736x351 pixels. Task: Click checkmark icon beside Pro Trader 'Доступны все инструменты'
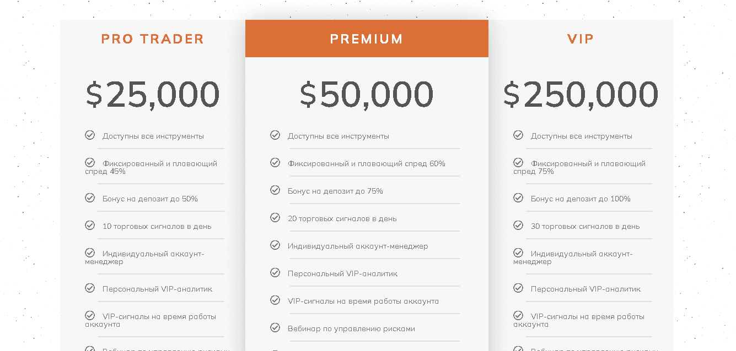(90, 135)
